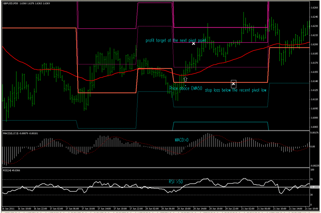
Task: Click the up arrow entry marker near the EMA50 line
Action: (x=185, y=79)
